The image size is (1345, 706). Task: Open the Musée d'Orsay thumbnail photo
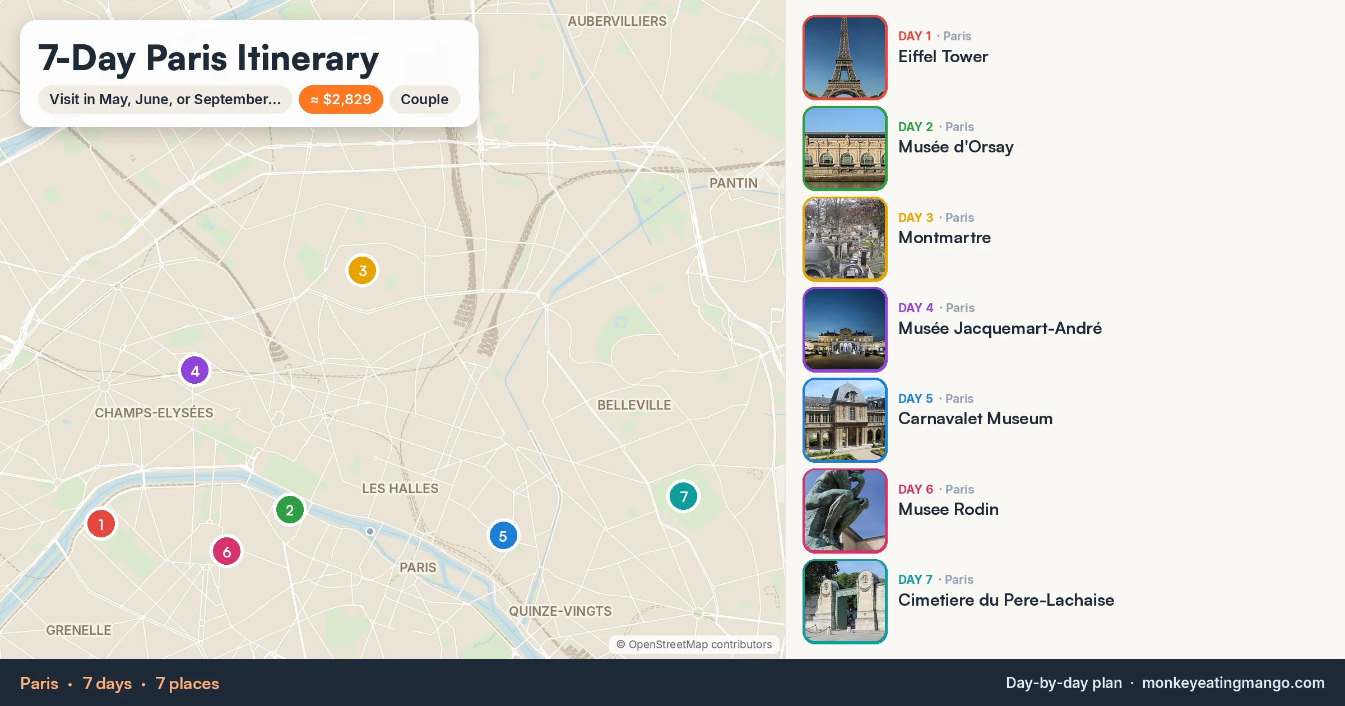coord(845,148)
